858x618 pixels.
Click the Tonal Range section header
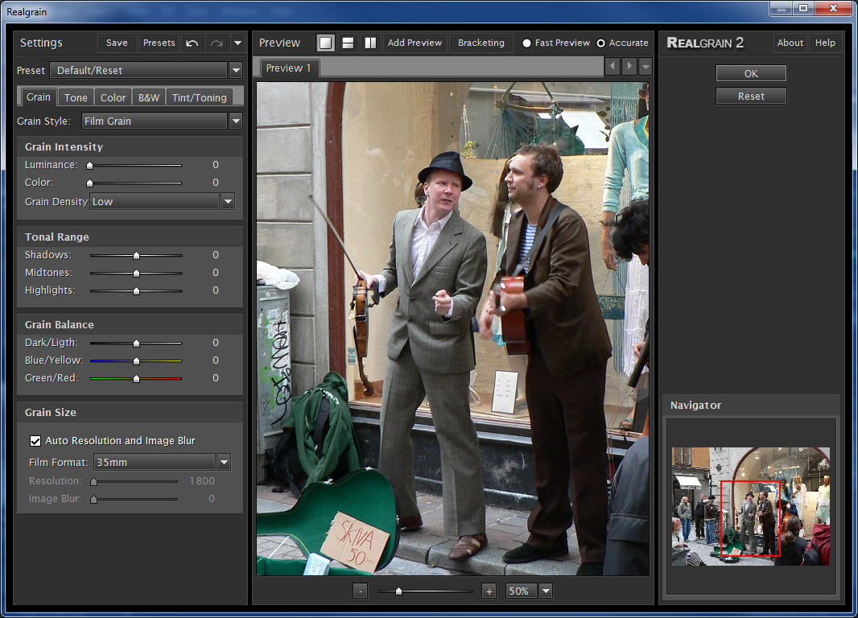(x=57, y=237)
